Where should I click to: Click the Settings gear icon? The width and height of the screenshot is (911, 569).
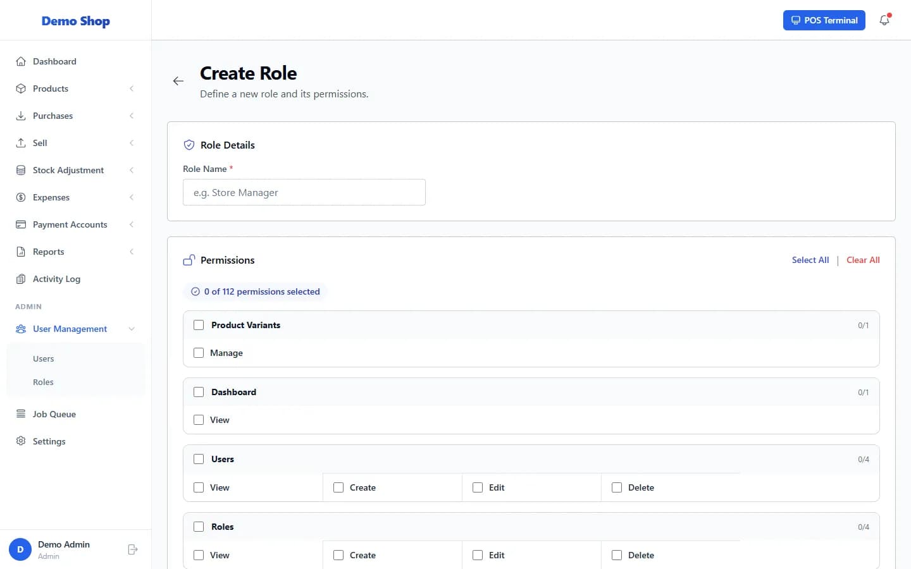21,441
